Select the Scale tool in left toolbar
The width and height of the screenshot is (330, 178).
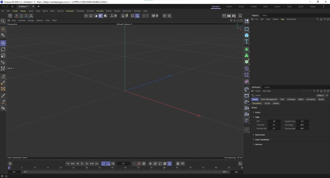(x=3, y=56)
